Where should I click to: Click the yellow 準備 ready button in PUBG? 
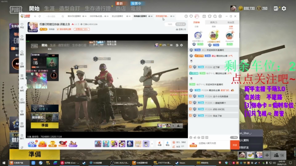point(35,154)
